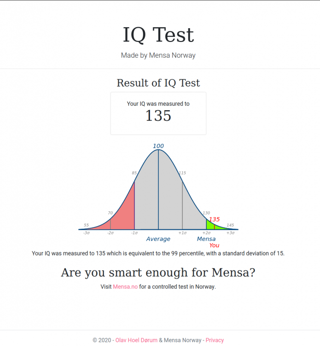
Task: Click the "Average" label below the chart
Action: [x=158, y=239]
